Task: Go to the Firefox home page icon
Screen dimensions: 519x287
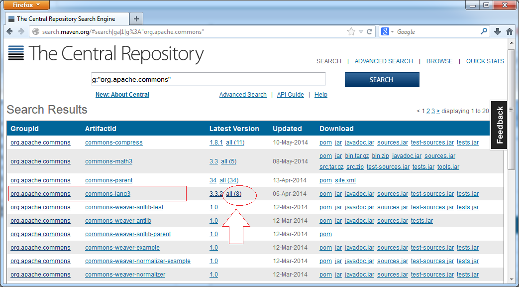Action: (x=510, y=31)
